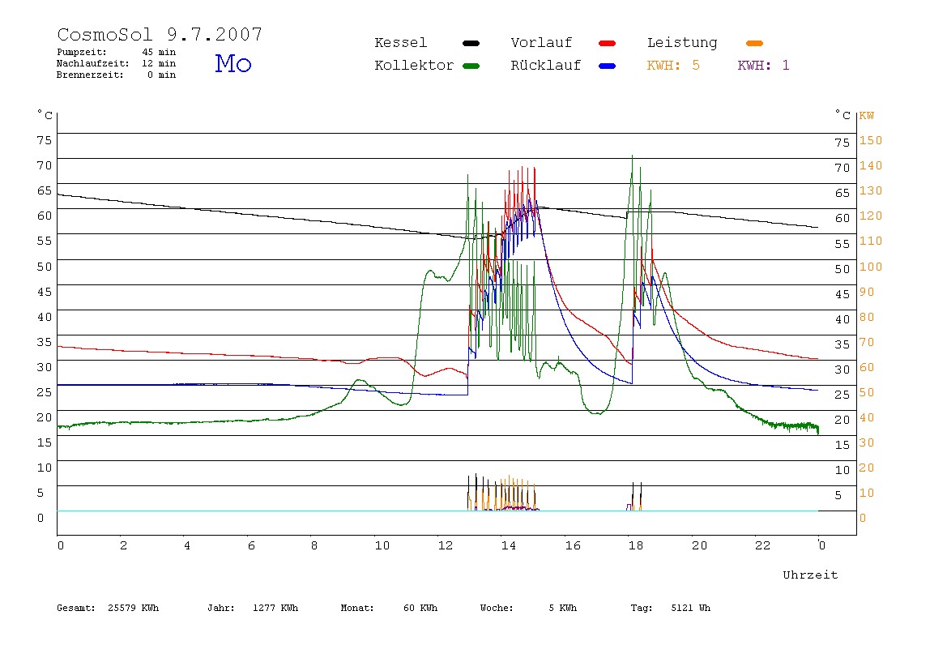Click the '60 KWh' monthly value
Viewport: 930px width, 658px height.
click(420, 608)
